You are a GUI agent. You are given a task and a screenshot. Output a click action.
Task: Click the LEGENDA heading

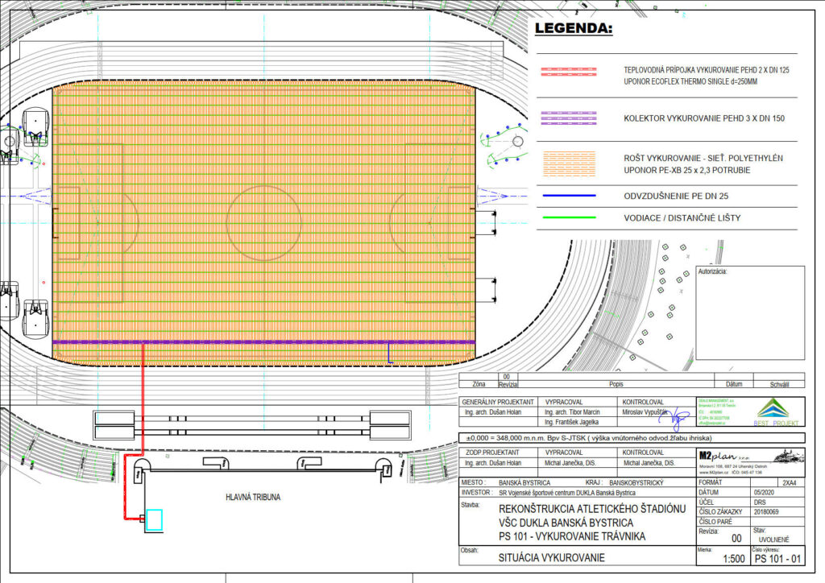574,30
